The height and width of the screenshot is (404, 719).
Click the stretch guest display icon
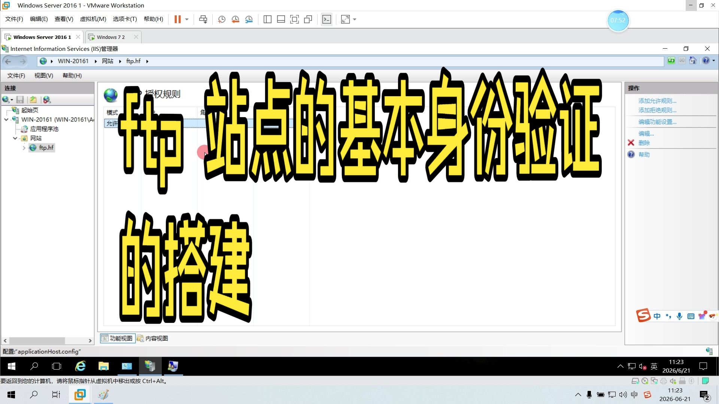tap(345, 19)
